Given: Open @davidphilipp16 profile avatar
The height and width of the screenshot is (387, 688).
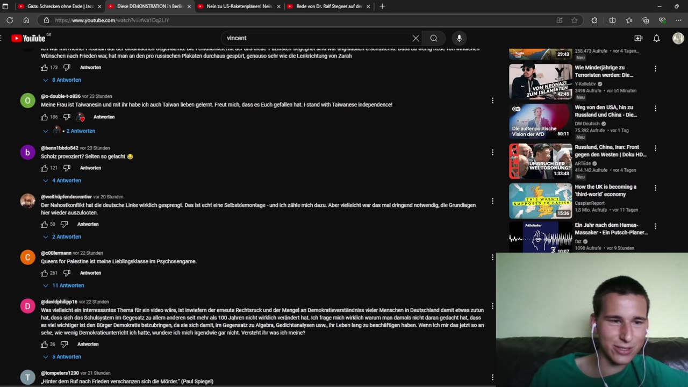Looking at the screenshot, I should (27, 306).
